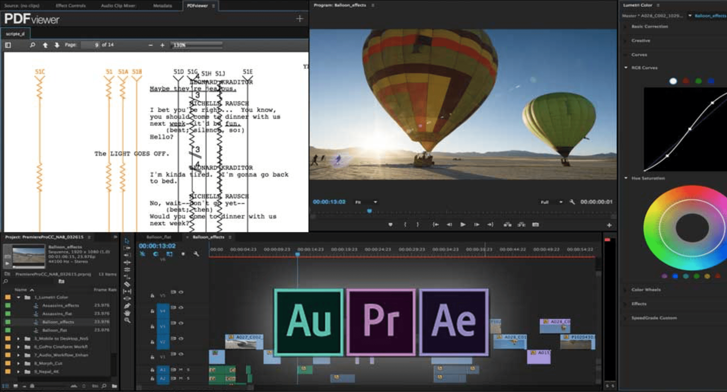The image size is (727, 392).
Task: Click Play in the Program monitor
Action: pyautogui.click(x=463, y=225)
